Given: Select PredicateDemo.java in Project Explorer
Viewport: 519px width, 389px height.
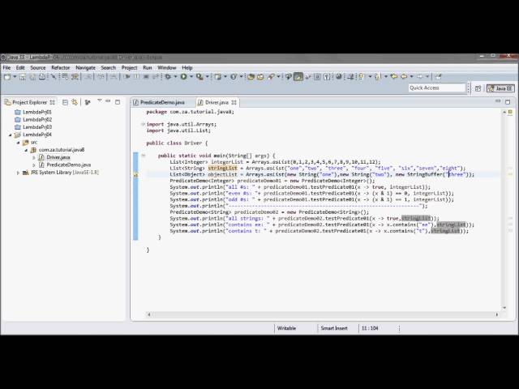Looking at the screenshot, I should click(x=68, y=165).
